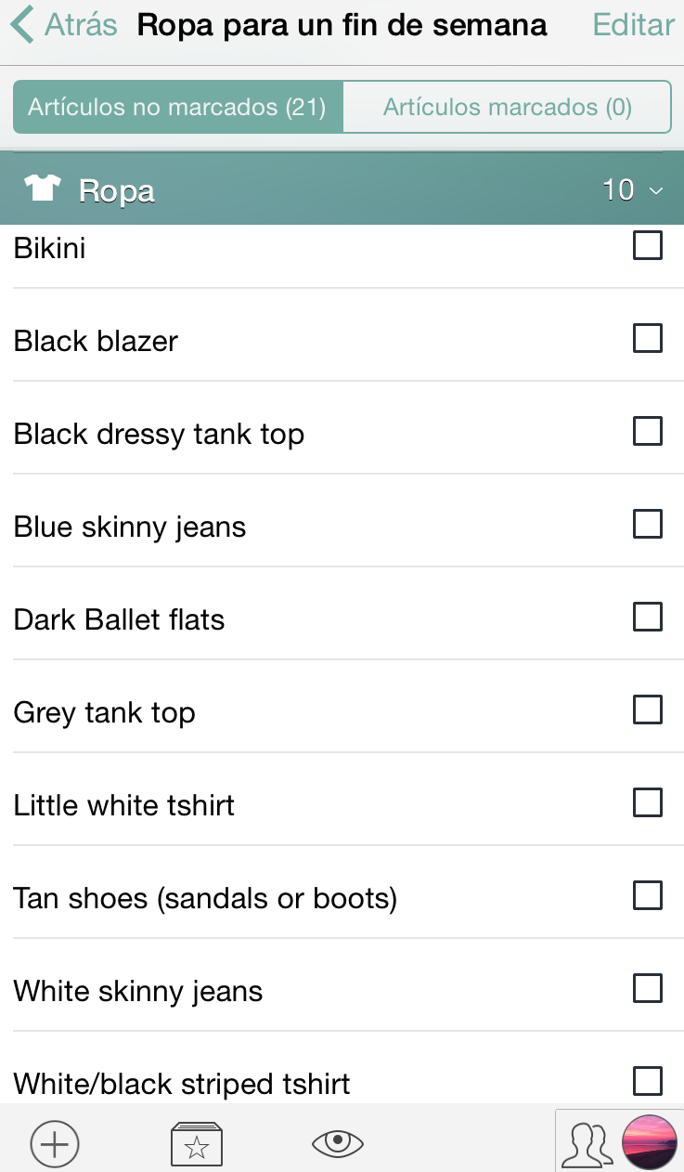684x1172 pixels.
Task: Check the White skinny jeans box
Action: (x=647, y=989)
